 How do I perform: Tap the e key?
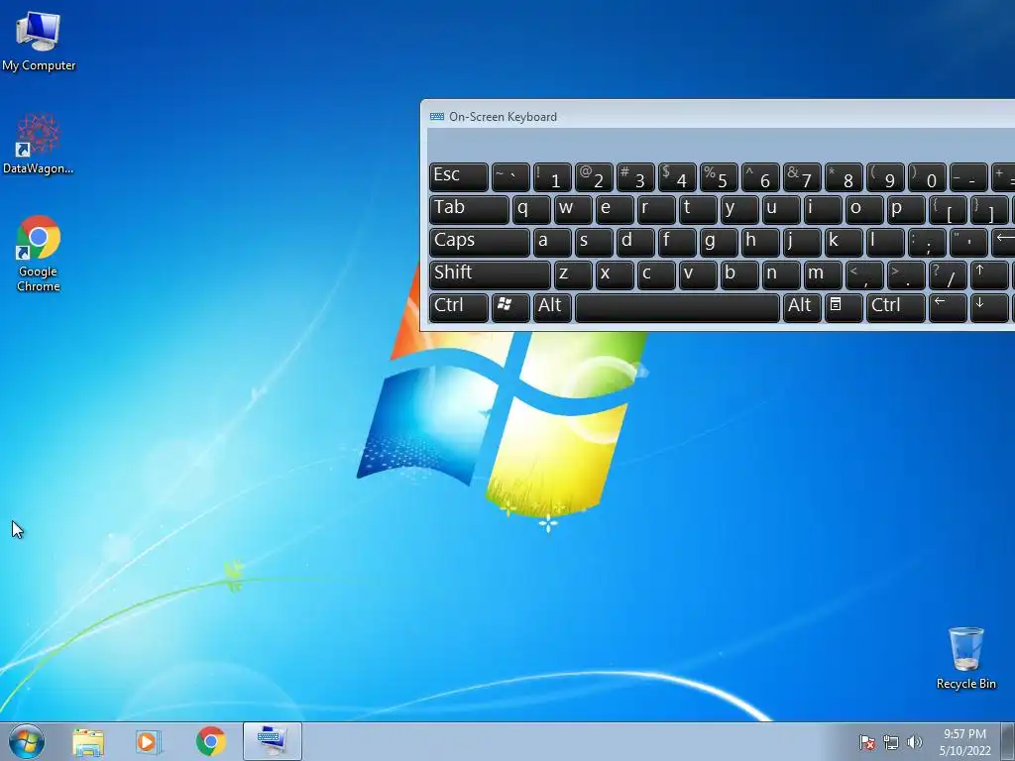click(x=615, y=210)
